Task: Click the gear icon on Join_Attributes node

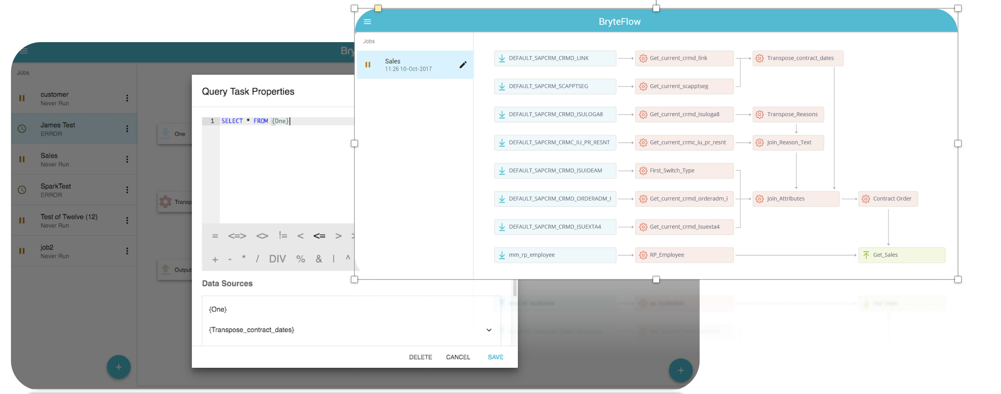Action: coord(760,199)
